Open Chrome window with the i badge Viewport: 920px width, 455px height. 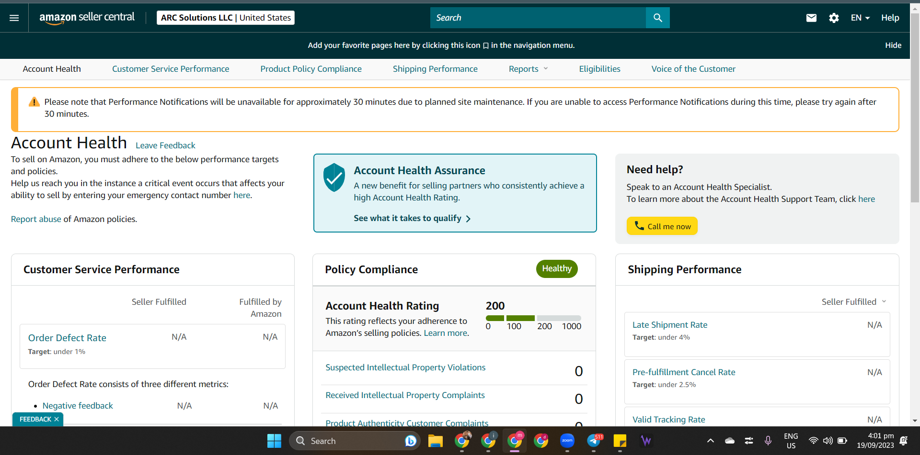point(488,441)
